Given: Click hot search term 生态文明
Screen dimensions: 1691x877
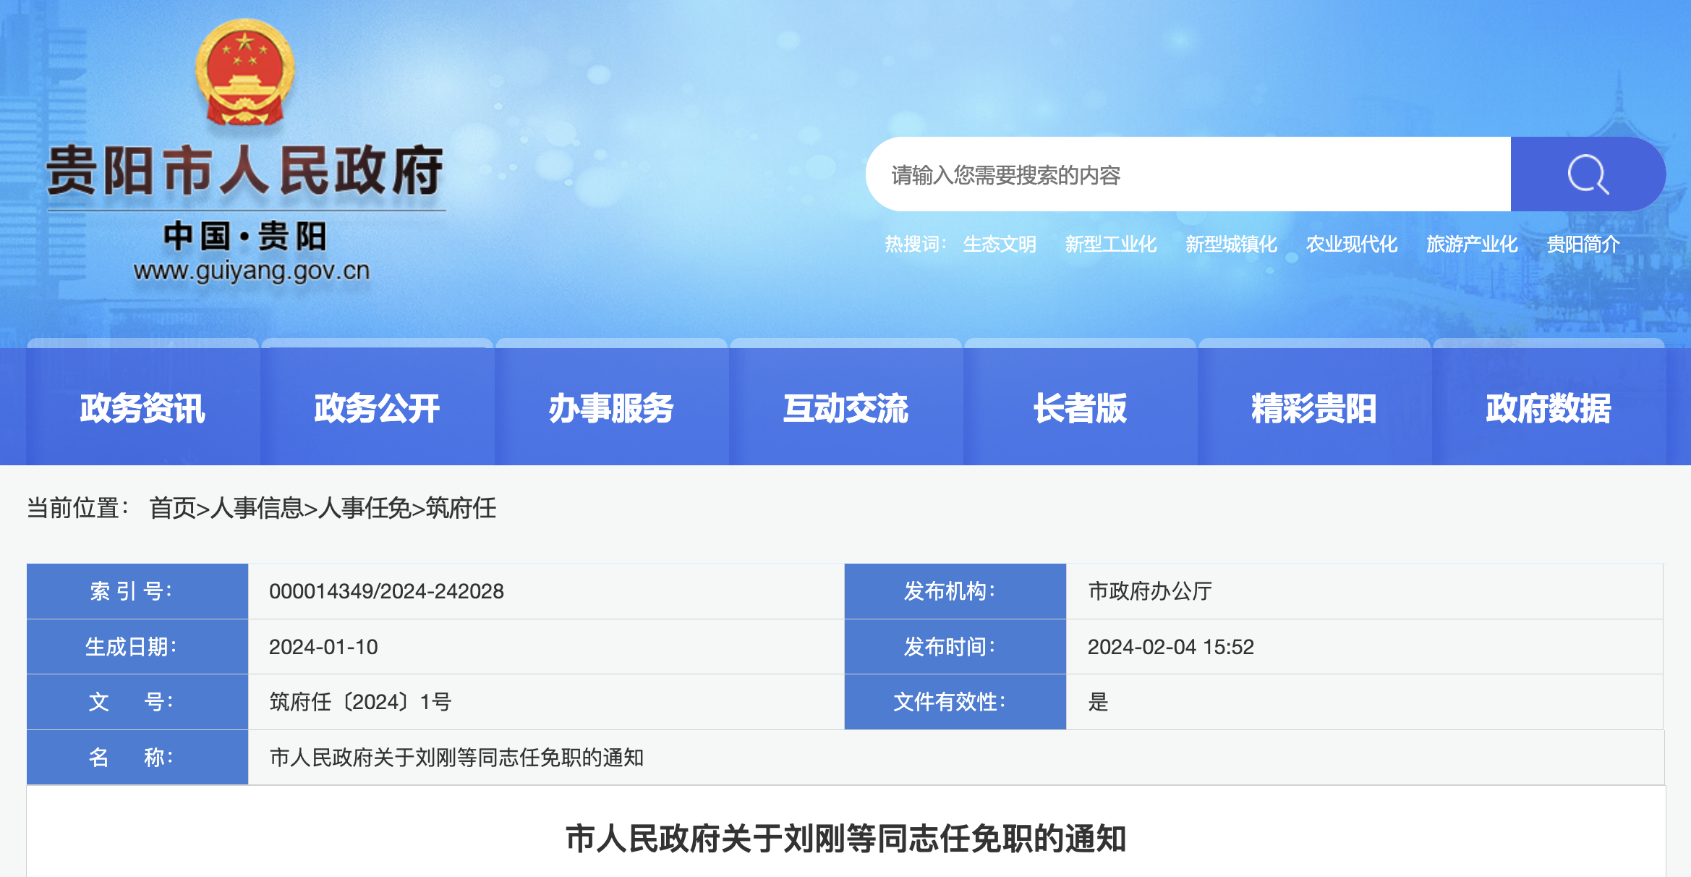Looking at the screenshot, I should pyautogui.click(x=1000, y=245).
